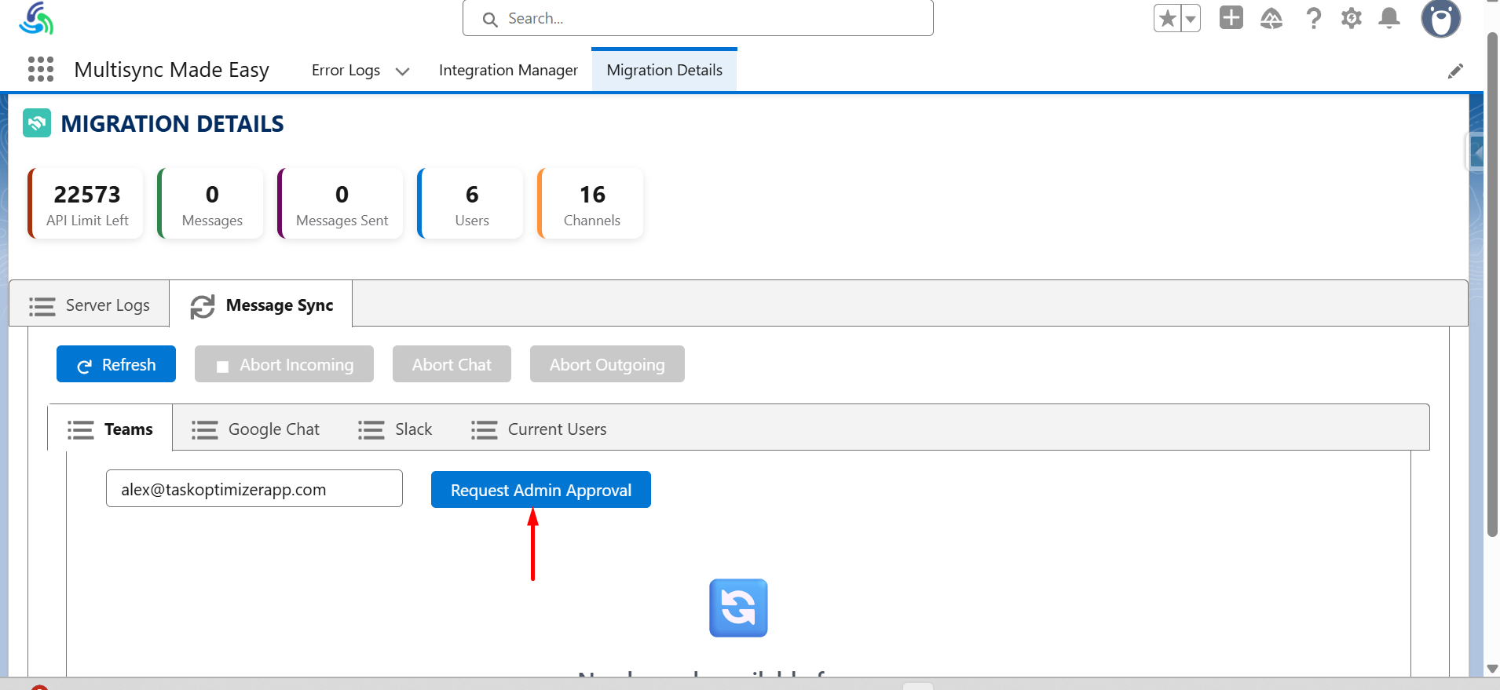
Task: Open the Help question mark icon
Action: click(1313, 18)
